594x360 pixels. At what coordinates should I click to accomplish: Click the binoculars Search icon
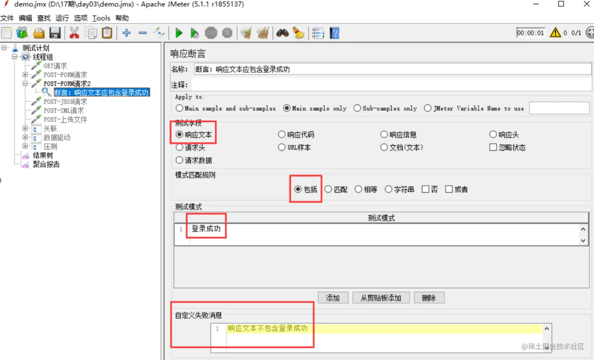click(282, 33)
